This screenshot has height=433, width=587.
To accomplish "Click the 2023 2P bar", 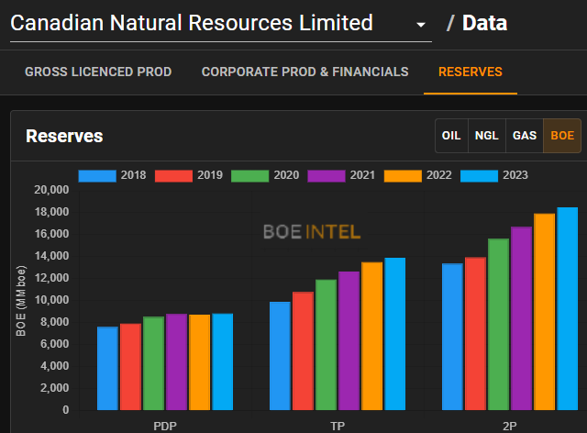I will click(x=567, y=308).
